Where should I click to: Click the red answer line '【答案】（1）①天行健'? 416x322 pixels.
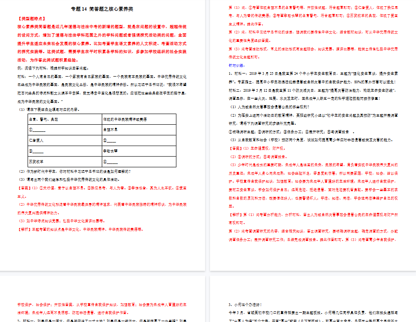(102, 188)
